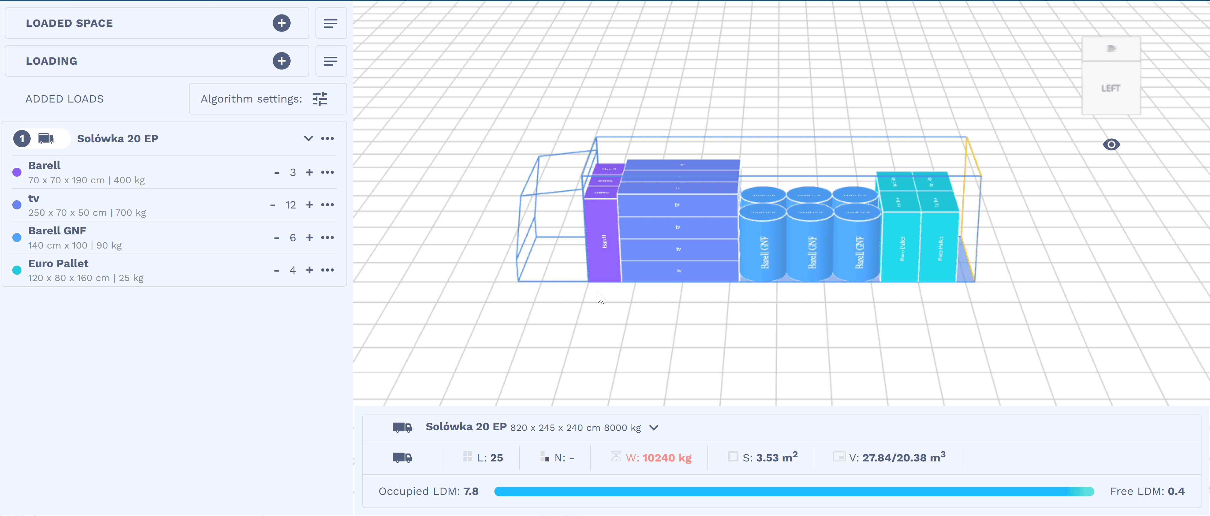Screen dimensions: 1210x516
Task: Decrease Barell quantity
Action: point(277,172)
